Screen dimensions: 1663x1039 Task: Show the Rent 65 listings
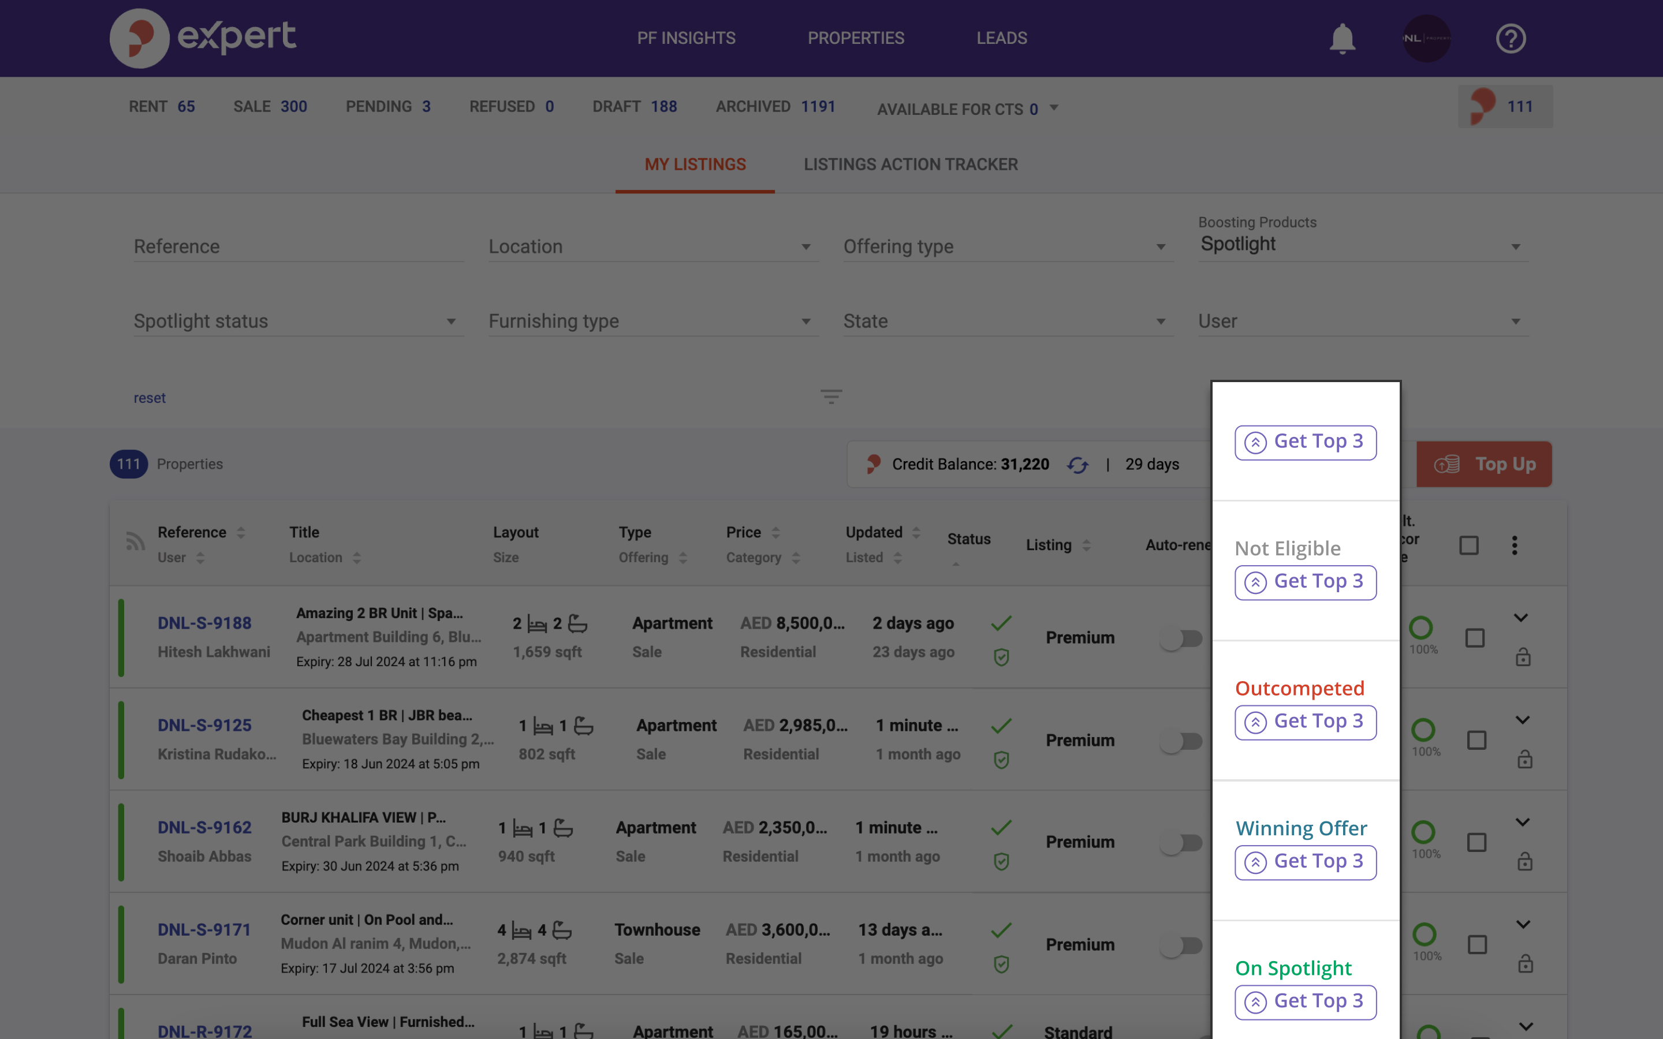pos(162,107)
